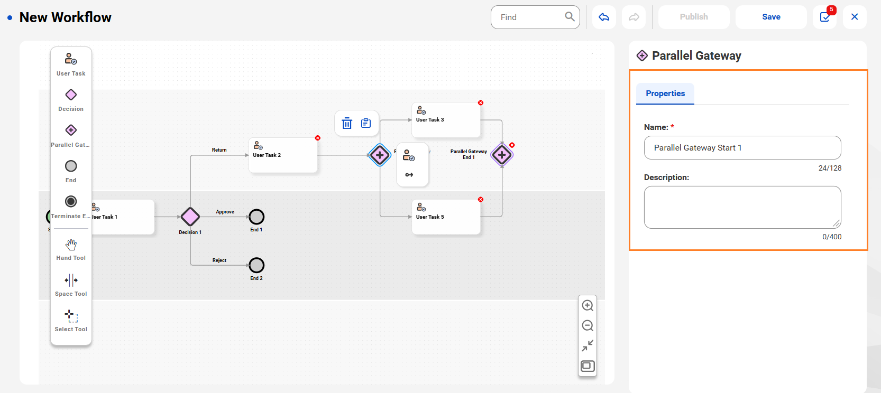
Task: Pick the Decision diamond from the palette
Action: point(71,100)
